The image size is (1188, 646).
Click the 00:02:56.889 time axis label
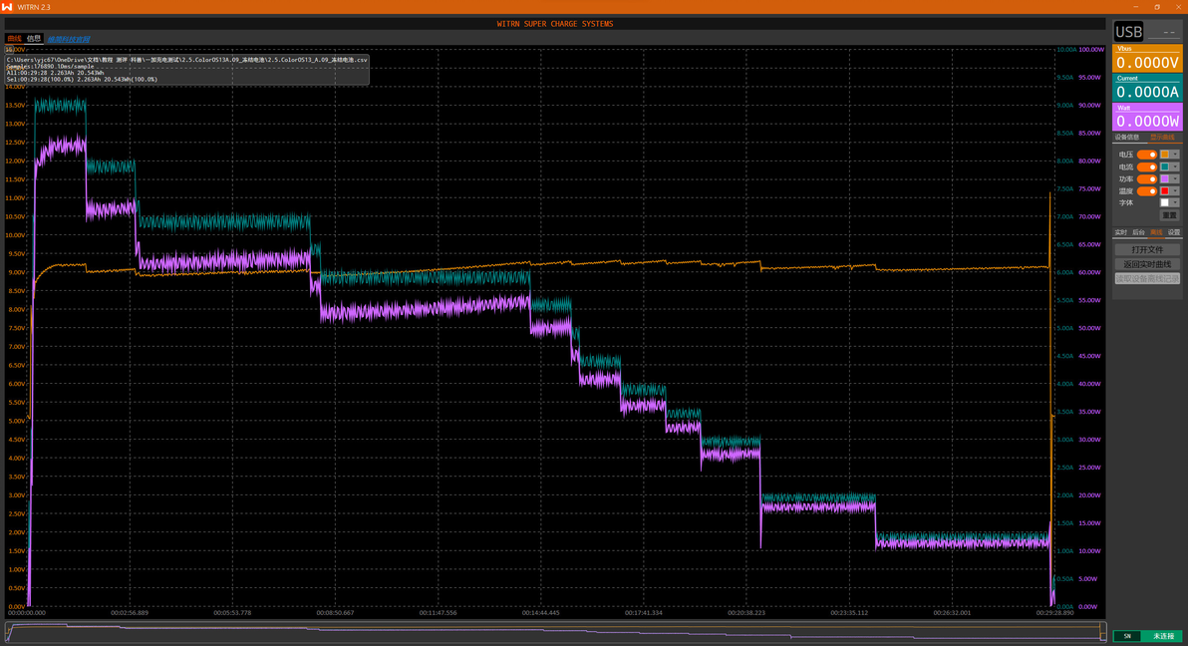[130, 613]
